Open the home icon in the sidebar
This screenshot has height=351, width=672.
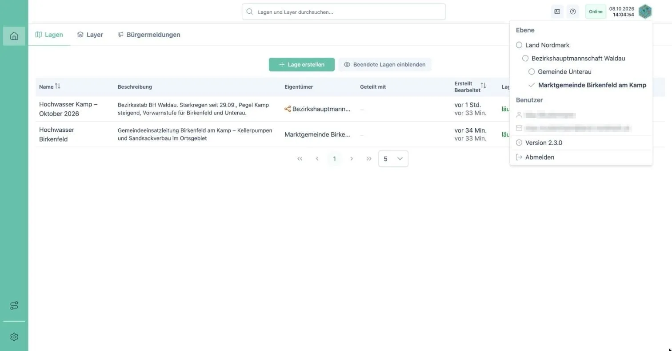tap(14, 36)
